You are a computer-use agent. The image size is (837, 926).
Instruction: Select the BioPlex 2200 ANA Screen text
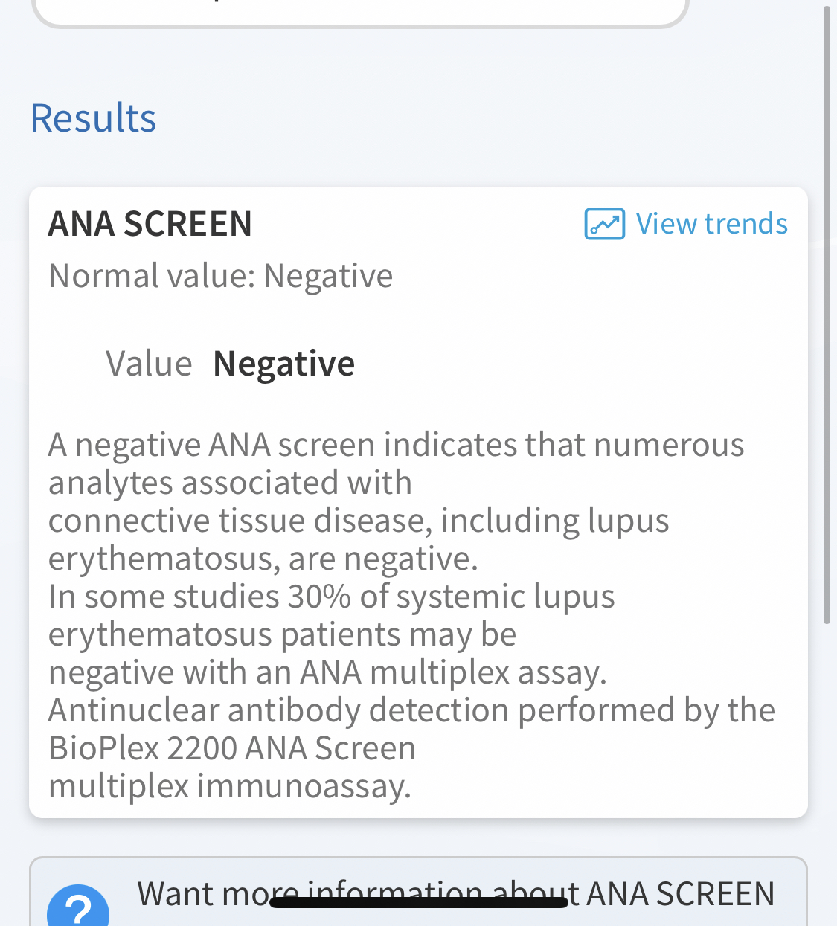(x=232, y=748)
